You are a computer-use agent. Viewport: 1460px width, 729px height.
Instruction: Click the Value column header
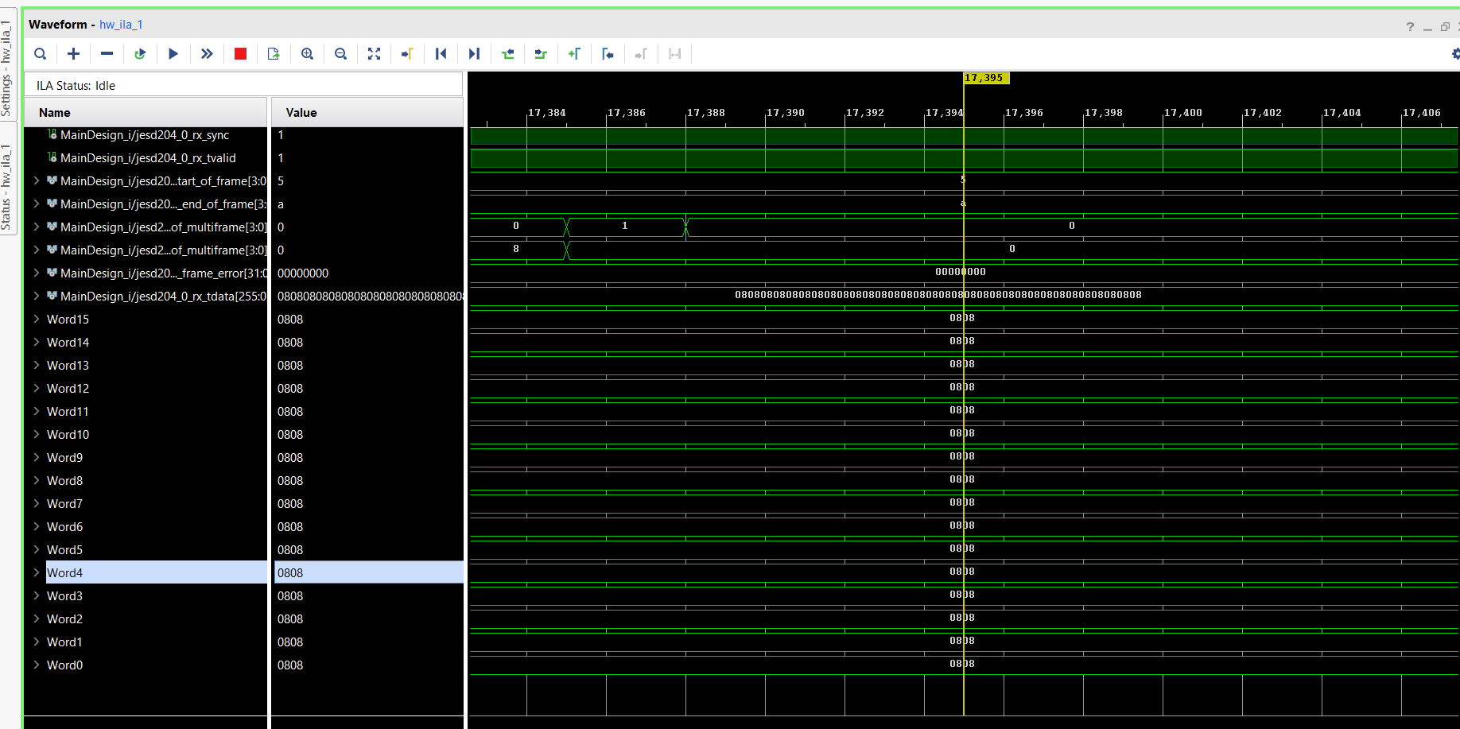pos(367,113)
